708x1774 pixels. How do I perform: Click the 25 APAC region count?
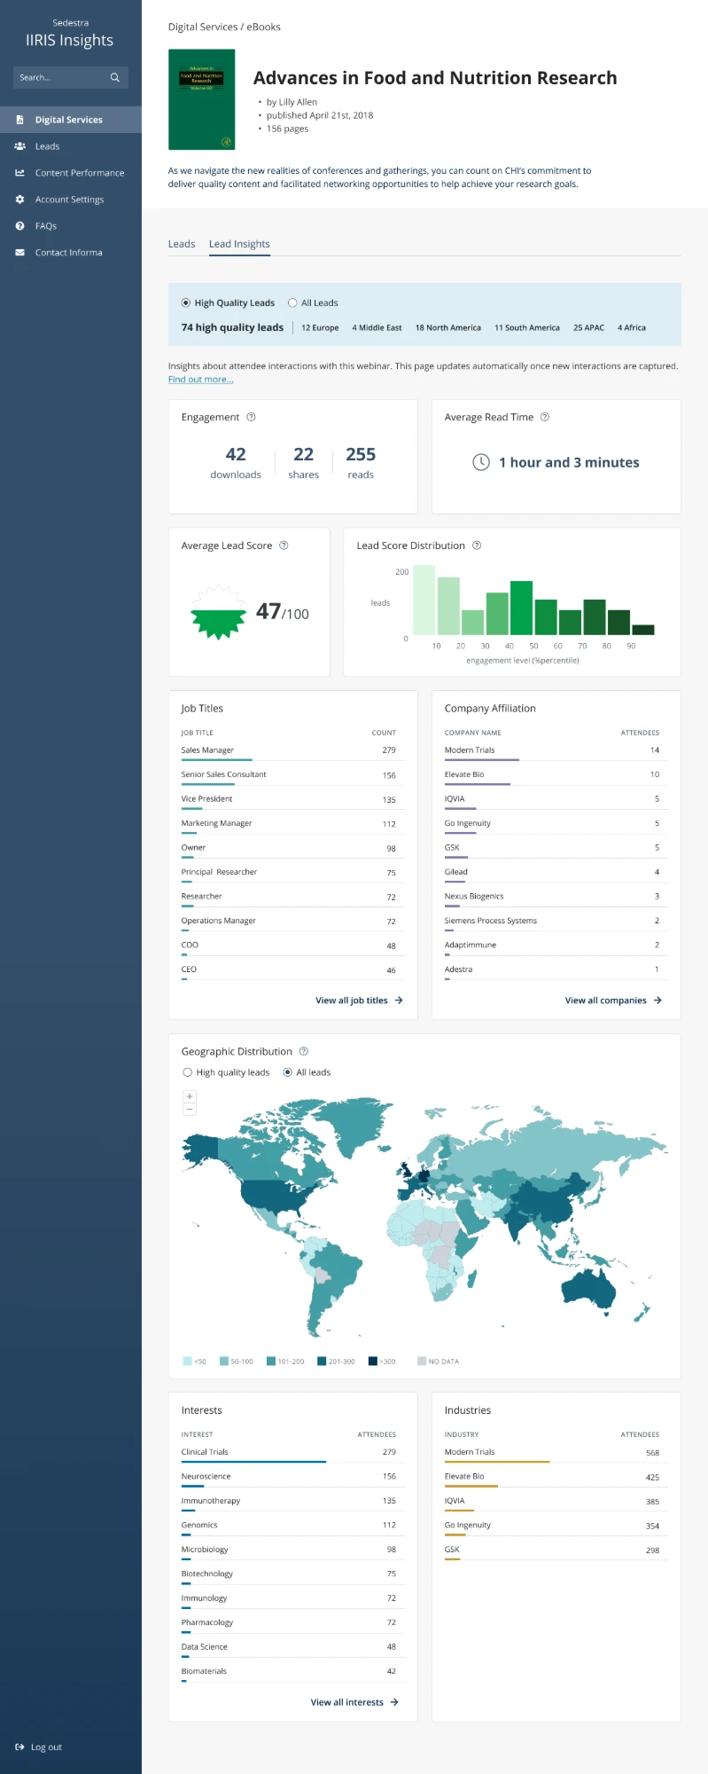(x=588, y=328)
